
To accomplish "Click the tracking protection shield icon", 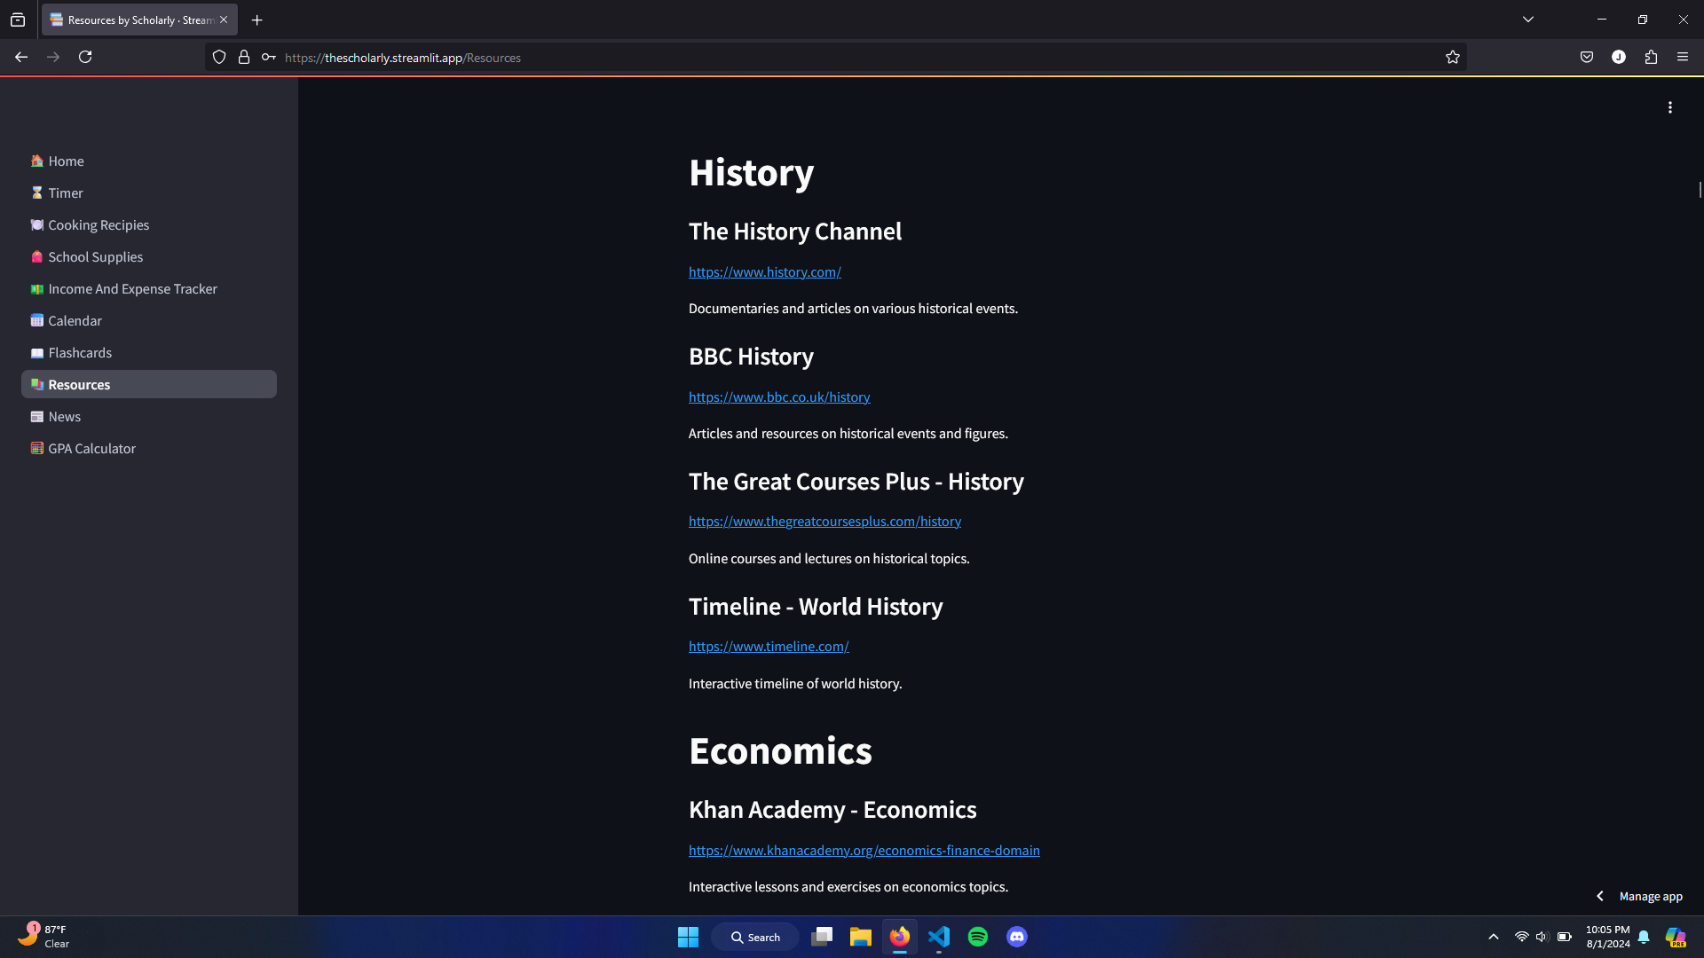I will point(219,58).
